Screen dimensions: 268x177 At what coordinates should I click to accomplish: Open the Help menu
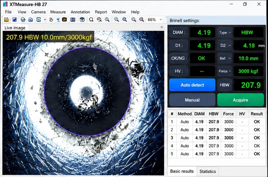(135, 12)
